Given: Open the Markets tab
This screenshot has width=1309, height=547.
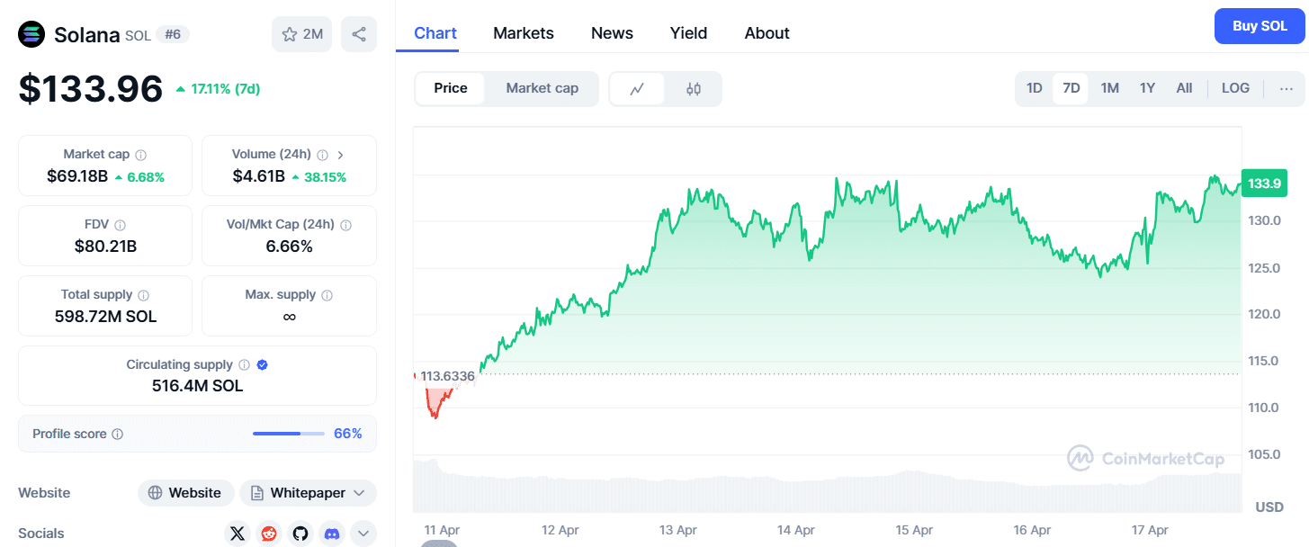Looking at the screenshot, I should pyautogui.click(x=524, y=33).
